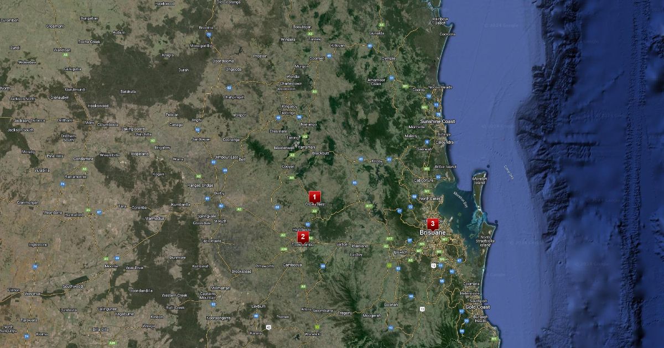
Task: Click the Tara town label
Action: (x=122, y=205)
